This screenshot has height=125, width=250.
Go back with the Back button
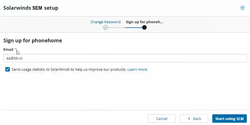coord(194,119)
